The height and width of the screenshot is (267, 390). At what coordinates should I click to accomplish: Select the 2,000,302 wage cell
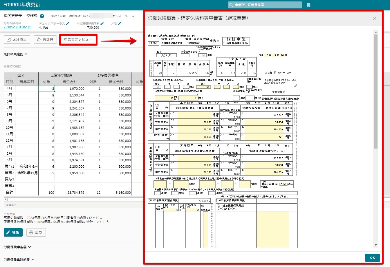click(x=70, y=134)
